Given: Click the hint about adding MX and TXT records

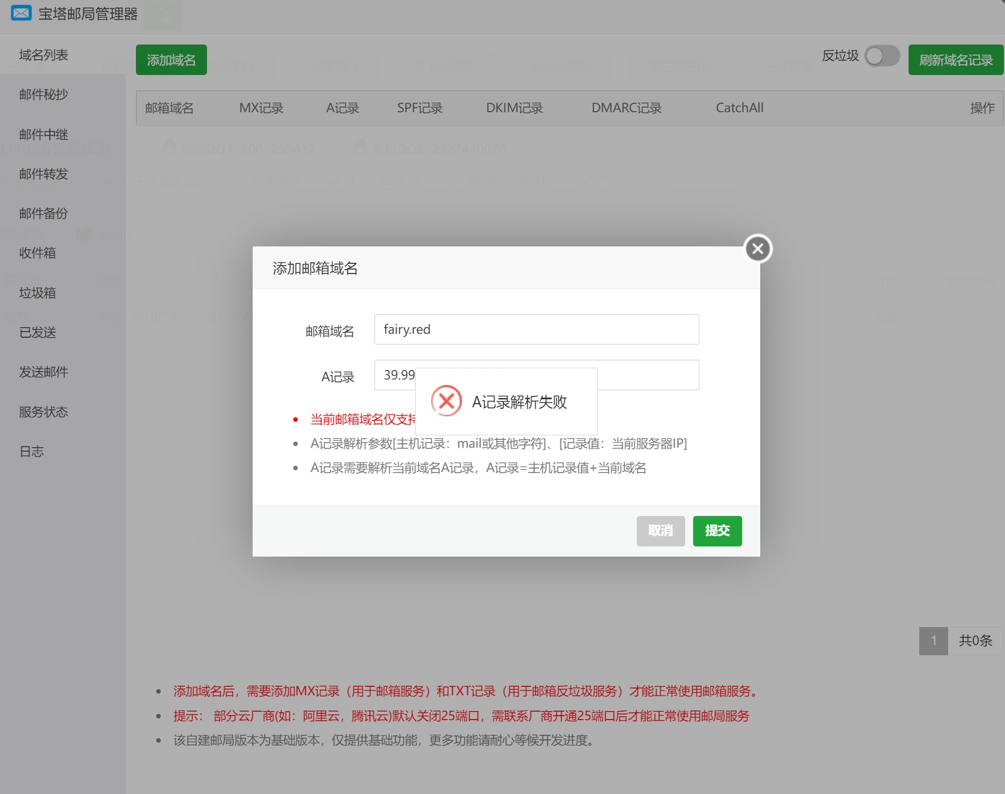Looking at the screenshot, I should (x=468, y=691).
